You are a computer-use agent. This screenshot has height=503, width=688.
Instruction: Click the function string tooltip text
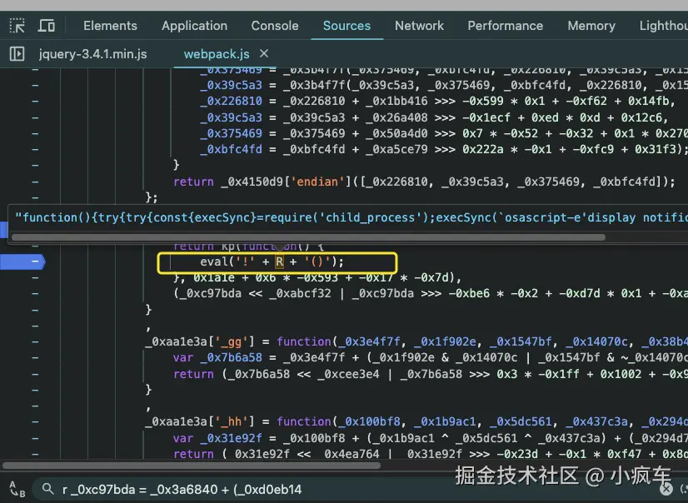click(351, 217)
